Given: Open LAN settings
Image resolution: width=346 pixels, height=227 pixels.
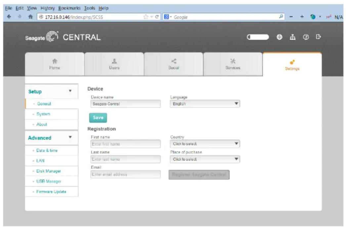Looking at the screenshot, I should (x=52, y=161).
